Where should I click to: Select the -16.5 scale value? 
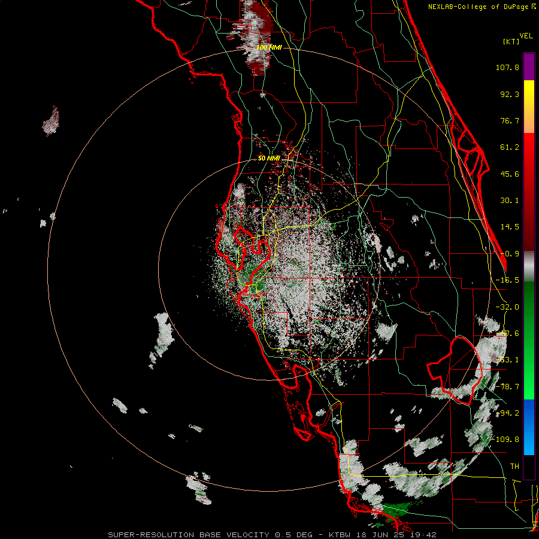[507, 280]
